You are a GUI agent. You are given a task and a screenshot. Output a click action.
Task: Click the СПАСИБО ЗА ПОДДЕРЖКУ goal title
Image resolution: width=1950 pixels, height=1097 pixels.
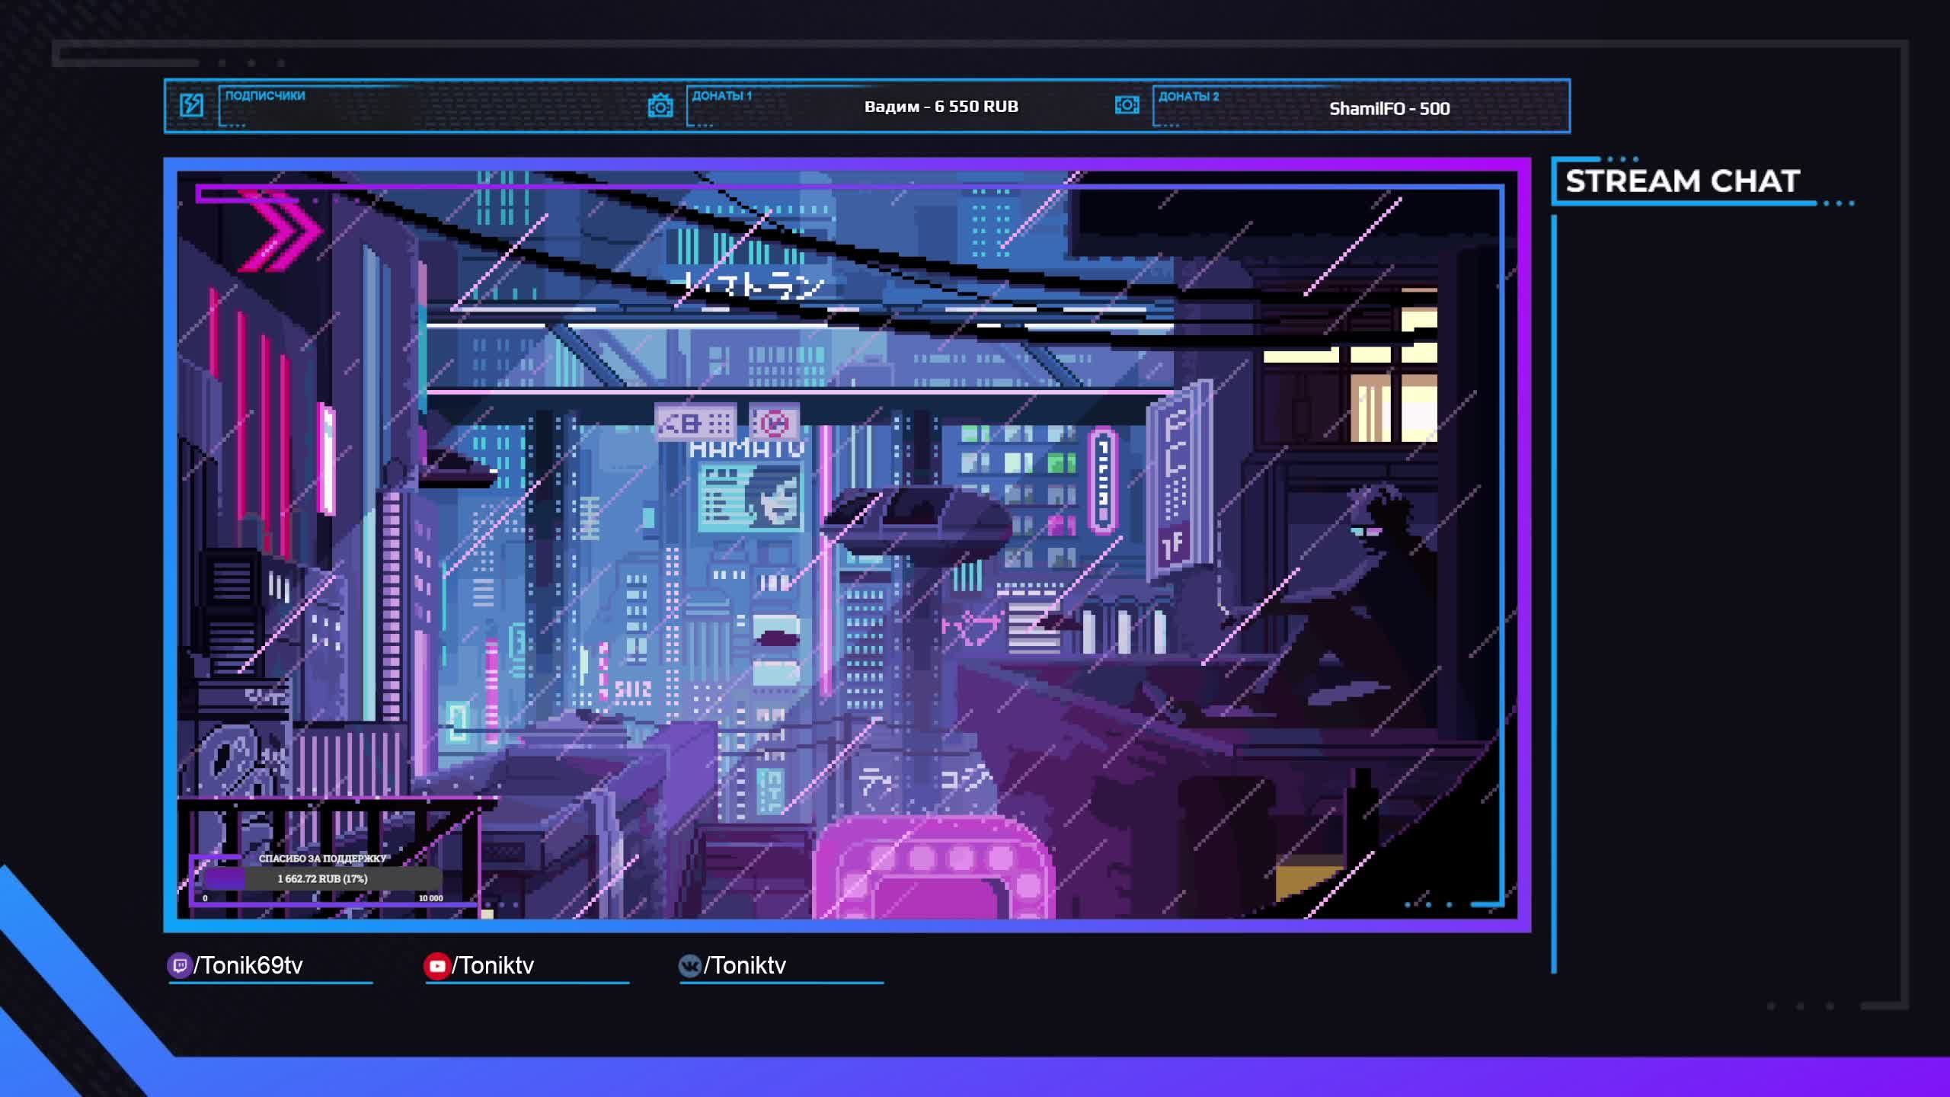(x=322, y=859)
